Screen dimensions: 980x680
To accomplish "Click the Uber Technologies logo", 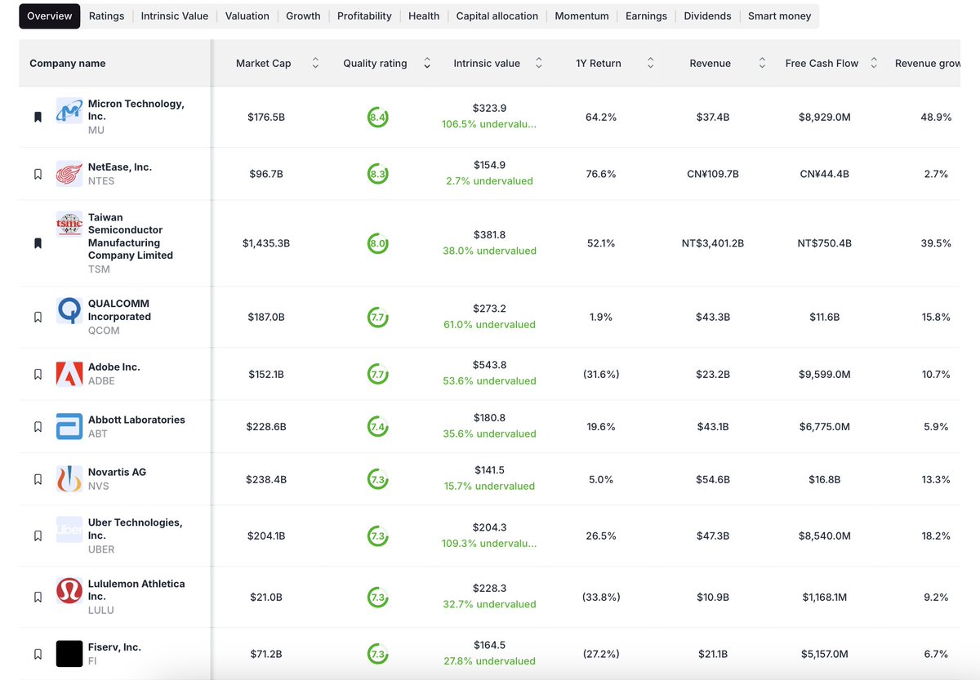I will [69, 529].
